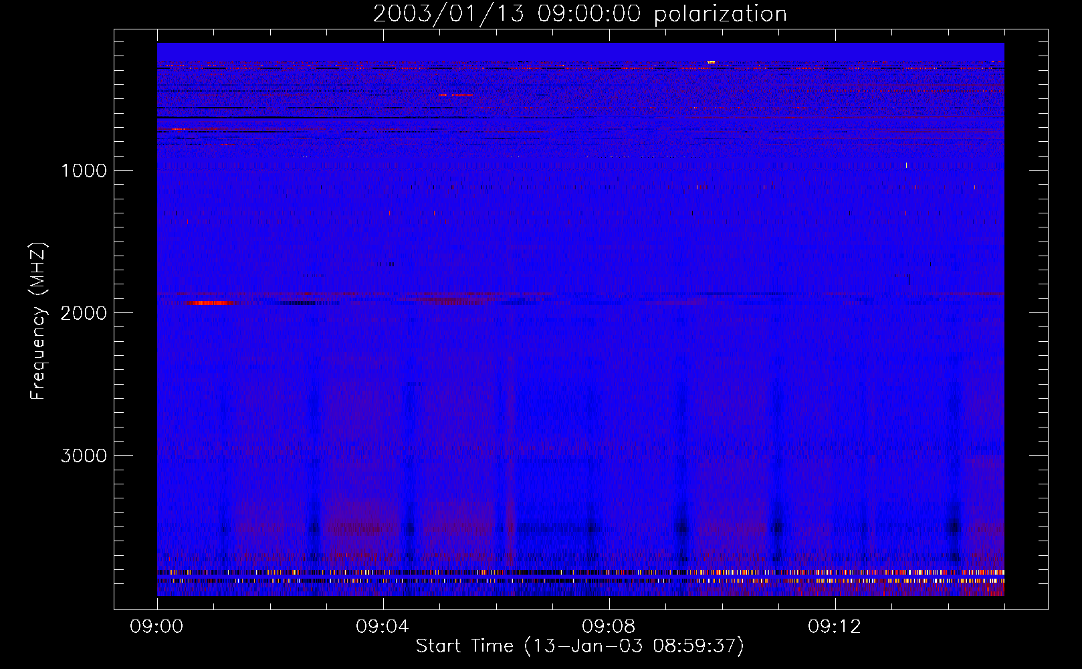Click the bright red burst near 2000 MHz

pos(209,303)
